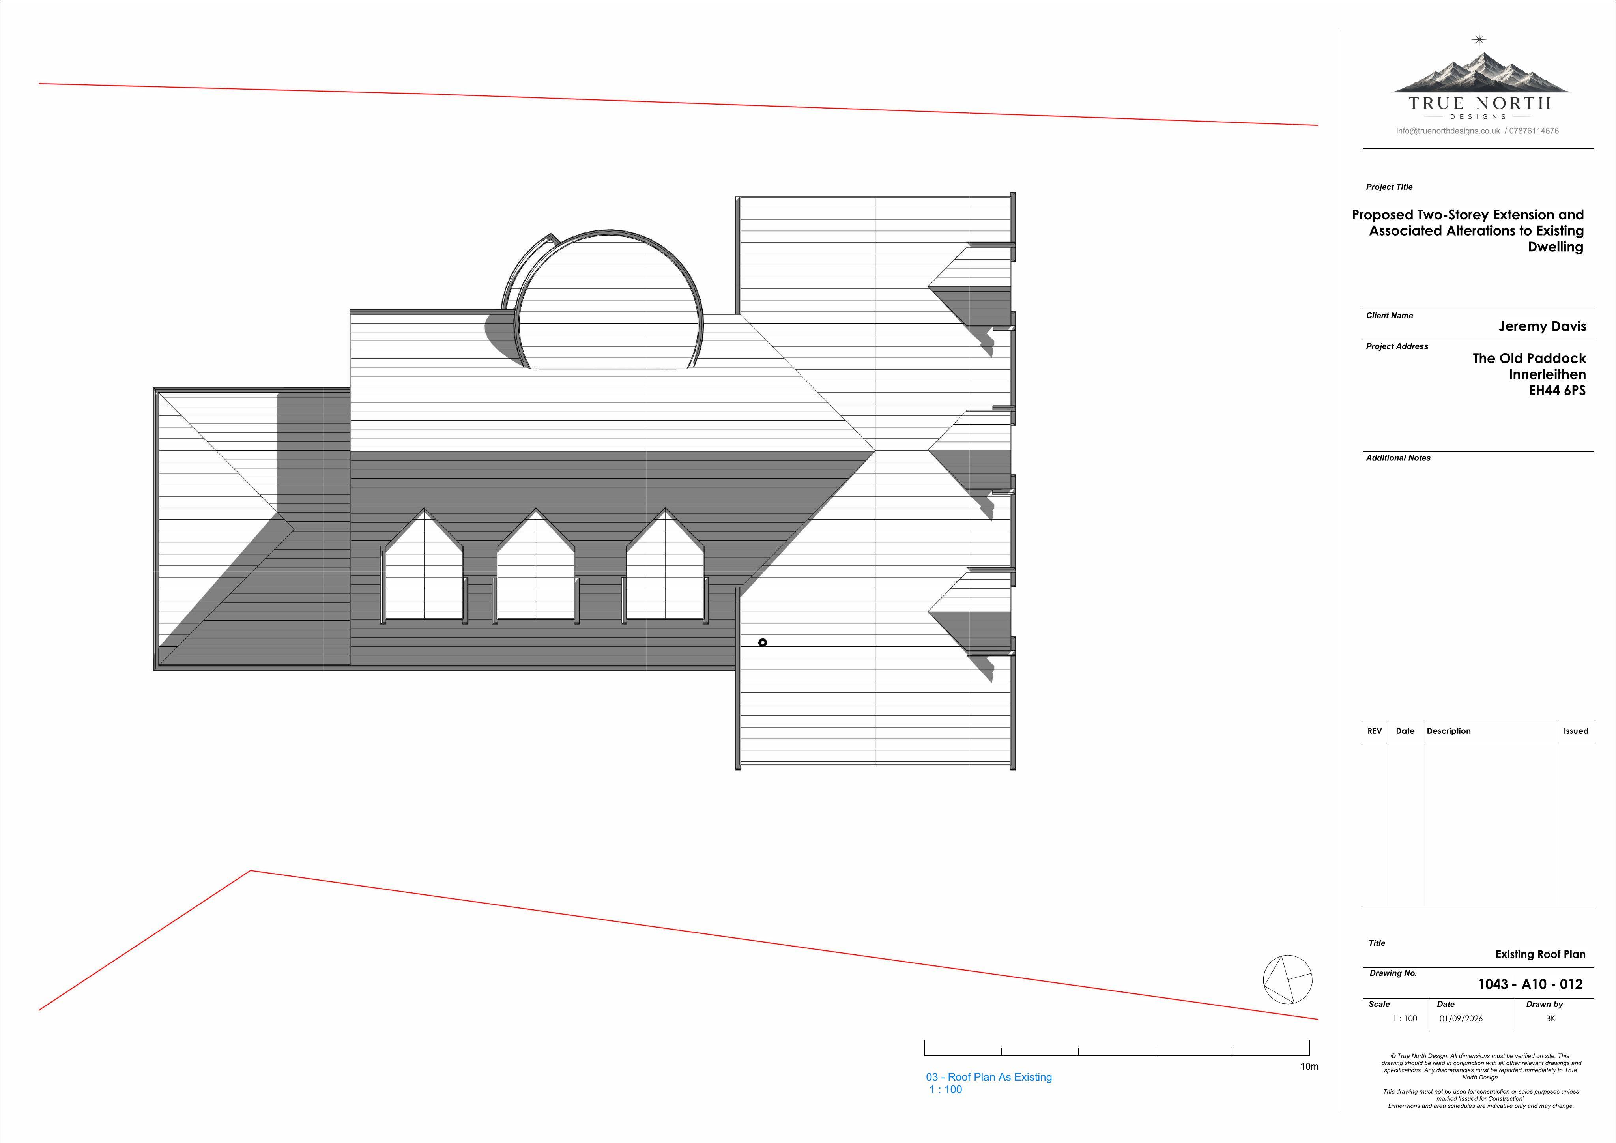Click the Drawn by initials BK
1616x1143 pixels.
click(1550, 1018)
